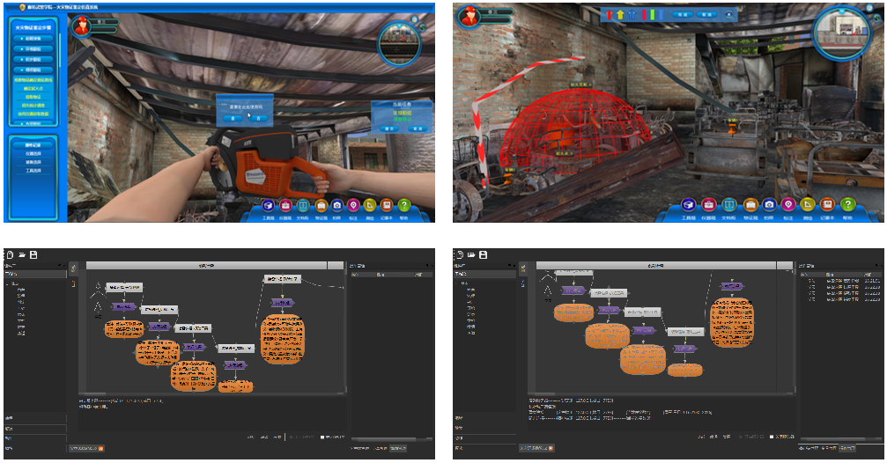887x463 pixels.
Task: Open the 工具箱 toolbox in the chainsaw scene
Action: (268, 205)
